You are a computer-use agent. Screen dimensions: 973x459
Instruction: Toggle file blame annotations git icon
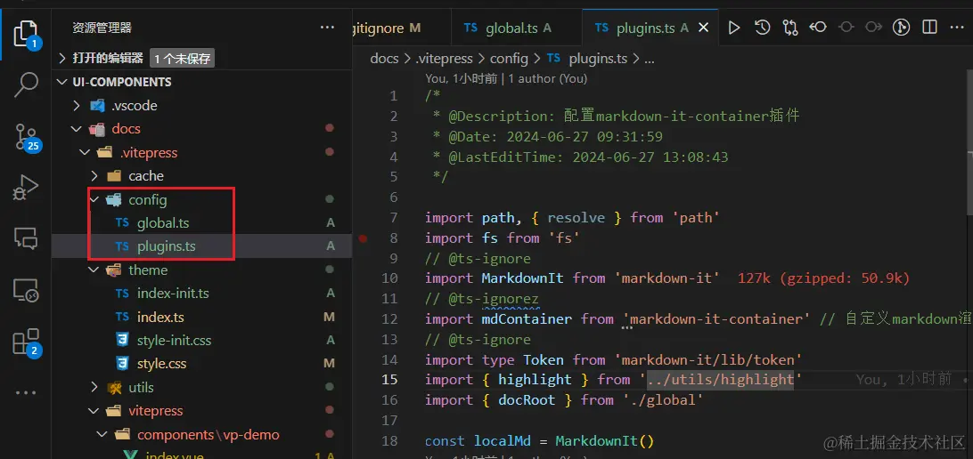901,28
